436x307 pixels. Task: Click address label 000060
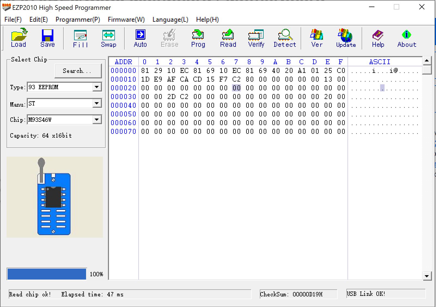(x=123, y=123)
